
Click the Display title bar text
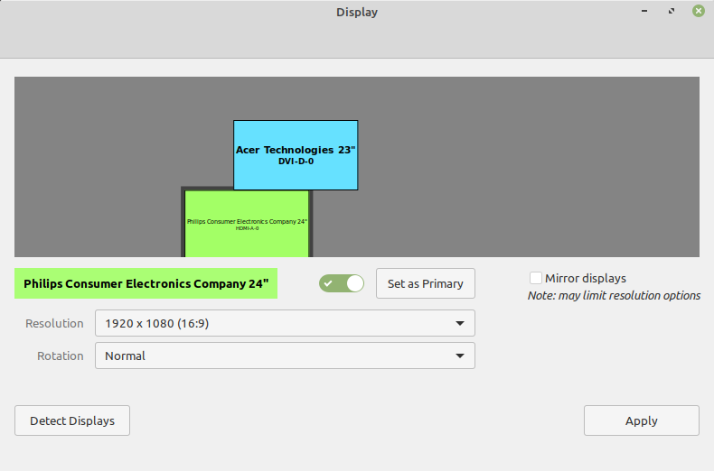pyautogui.click(x=357, y=13)
